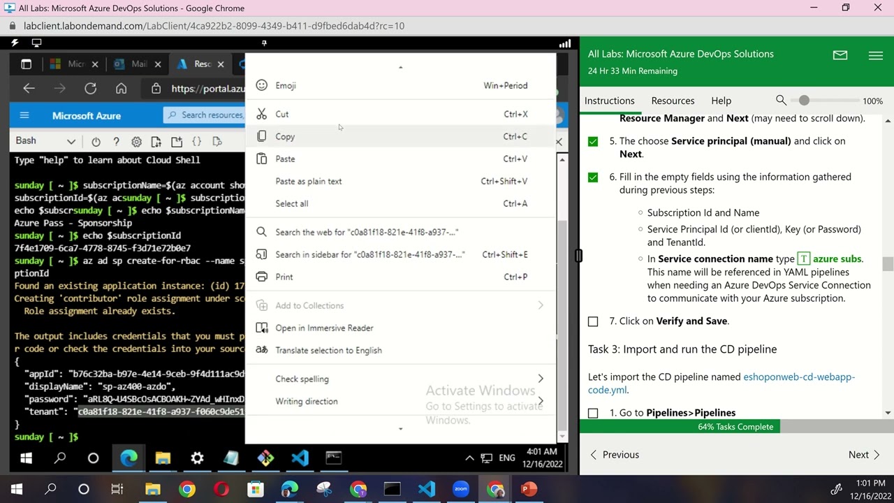The image size is (894, 503).
Task: Click the Cut scissors icon in context menu
Action: click(262, 114)
